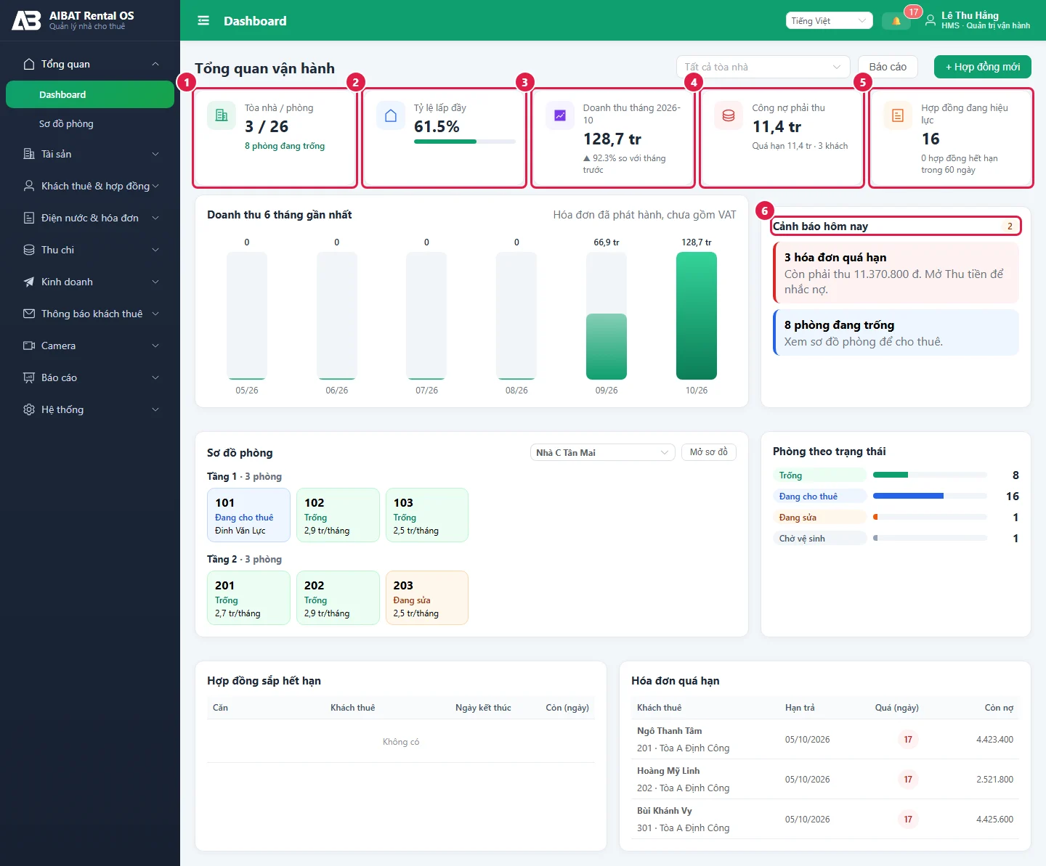This screenshot has height=866, width=1046.
Task: Click the home icon in Tỷ lệ lấp đầy card
Action: [x=391, y=115]
